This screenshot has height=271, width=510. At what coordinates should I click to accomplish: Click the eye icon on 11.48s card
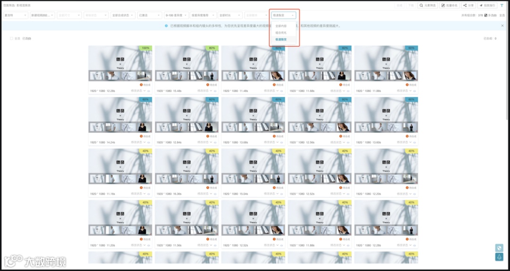pos(281,91)
